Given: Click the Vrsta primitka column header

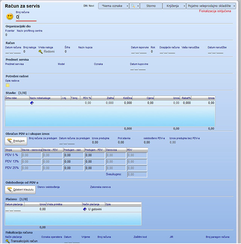Looking at the screenshot, I should [64, 204].
